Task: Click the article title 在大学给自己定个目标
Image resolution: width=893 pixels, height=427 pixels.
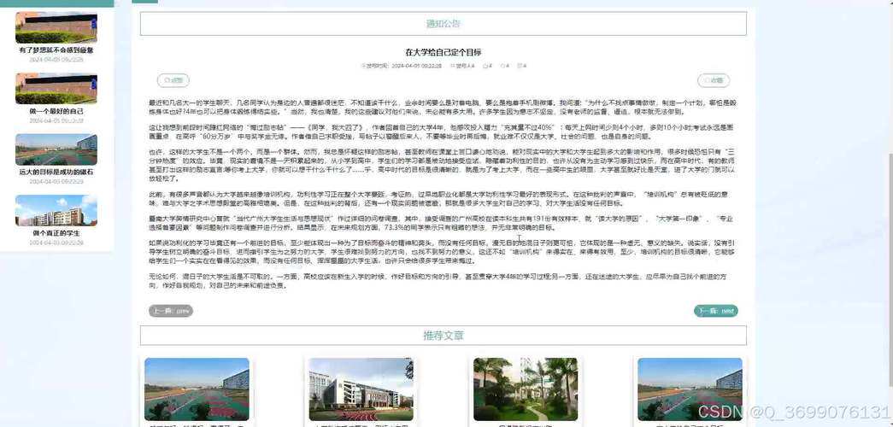Action: [x=444, y=52]
